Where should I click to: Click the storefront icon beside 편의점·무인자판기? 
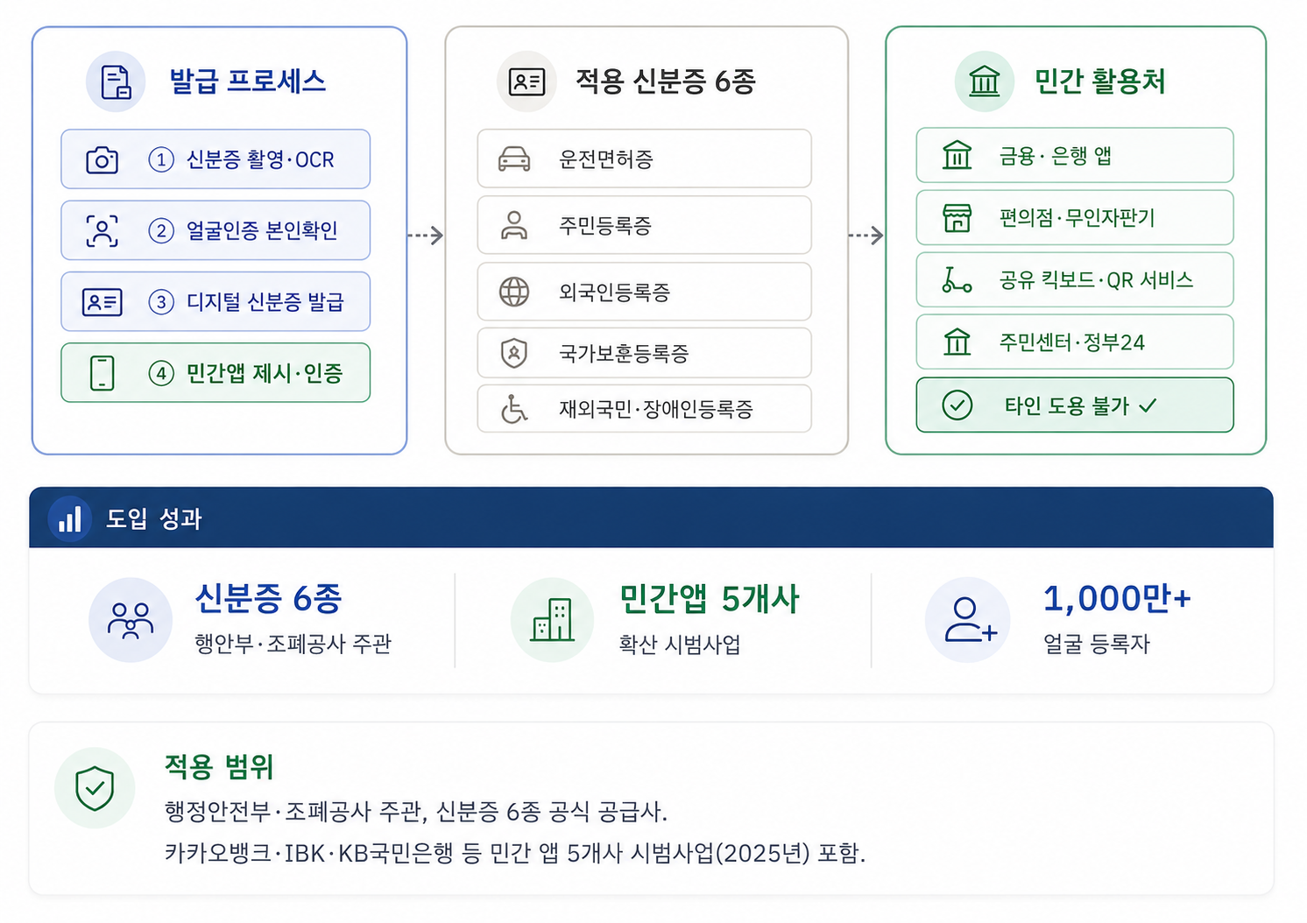point(957,218)
